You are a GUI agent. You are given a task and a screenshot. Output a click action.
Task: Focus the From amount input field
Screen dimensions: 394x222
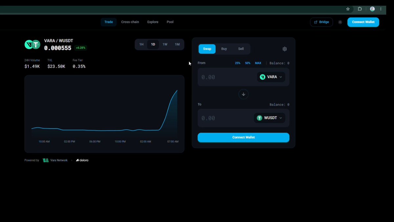227,77
